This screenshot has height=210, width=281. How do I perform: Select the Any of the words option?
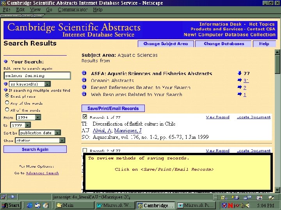[7, 103]
